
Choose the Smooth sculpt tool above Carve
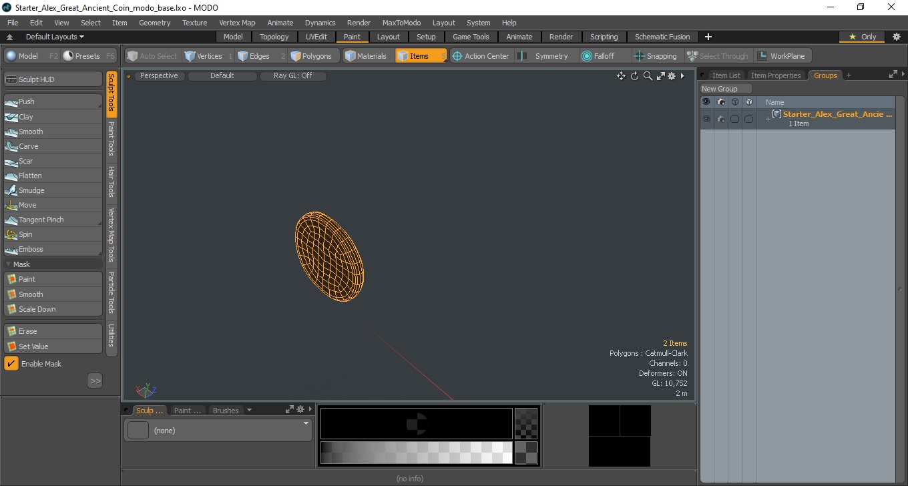point(53,132)
